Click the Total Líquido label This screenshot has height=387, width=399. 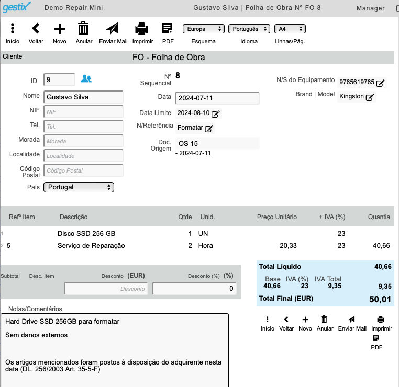[x=280, y=267]
